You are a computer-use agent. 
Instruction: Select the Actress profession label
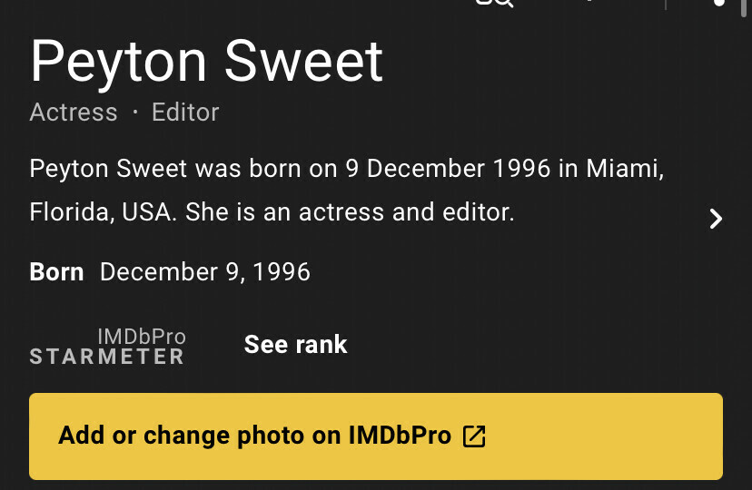click(74, 113)
